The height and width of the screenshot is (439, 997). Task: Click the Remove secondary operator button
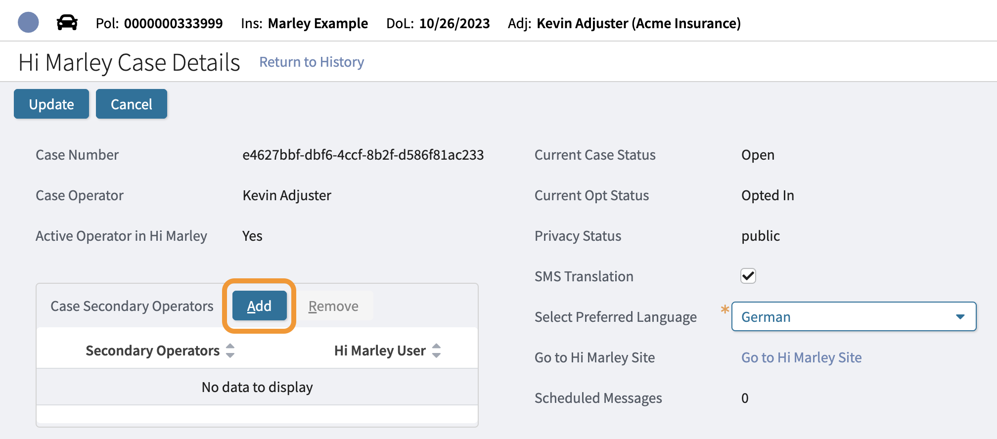333,307
